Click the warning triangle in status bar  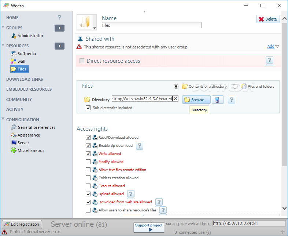(x=4, y=232)
